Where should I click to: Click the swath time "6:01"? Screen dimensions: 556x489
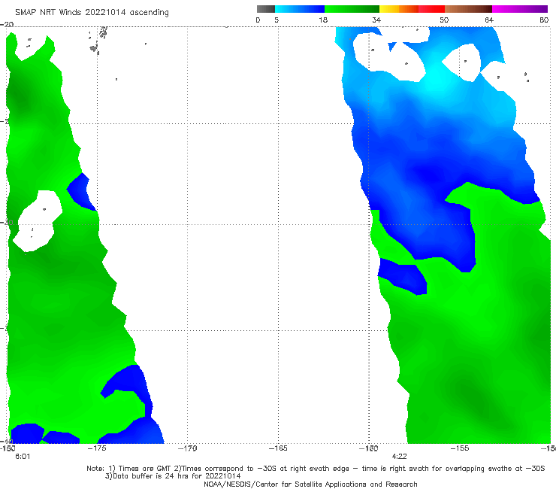coord(23,457)
